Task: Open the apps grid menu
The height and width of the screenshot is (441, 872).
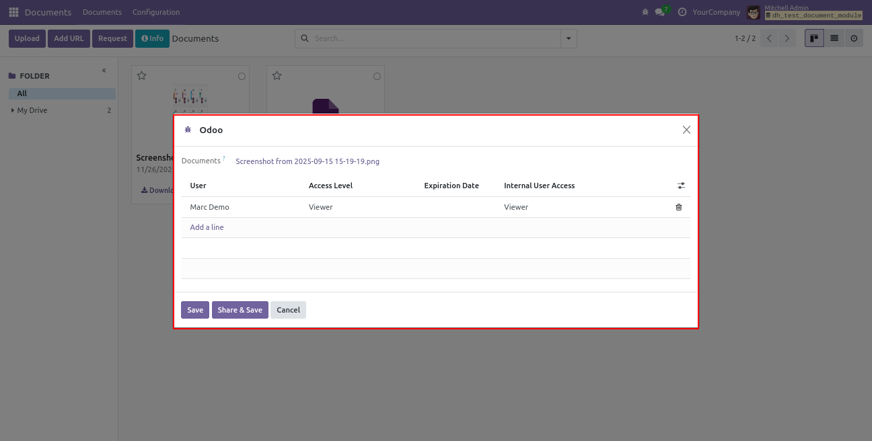Action: [x=13, y=12]
